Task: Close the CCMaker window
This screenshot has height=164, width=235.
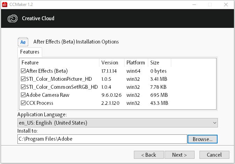Action: [x=226, y=5]
